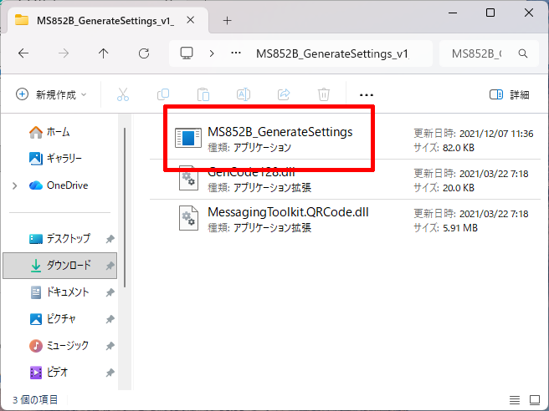Navigate back to previous folder

[x=23, y=53]
